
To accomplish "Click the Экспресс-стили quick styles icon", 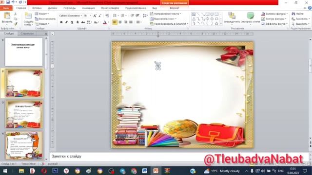I will (x=251, y=15).
